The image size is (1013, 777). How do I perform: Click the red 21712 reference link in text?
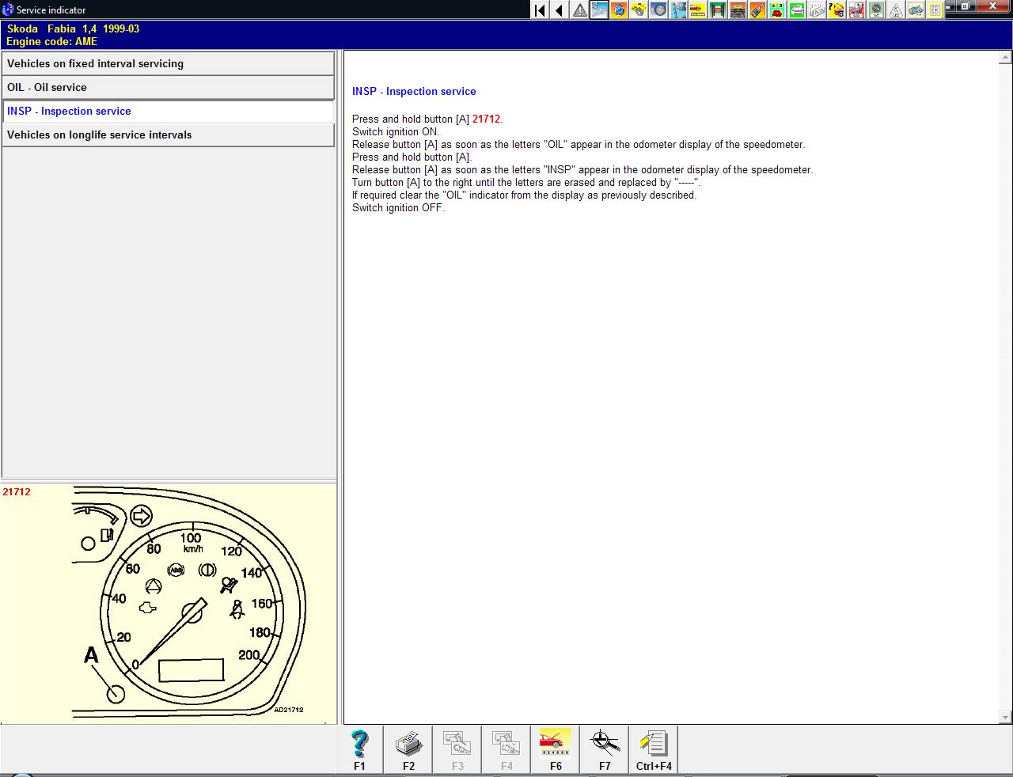(486, 119)
